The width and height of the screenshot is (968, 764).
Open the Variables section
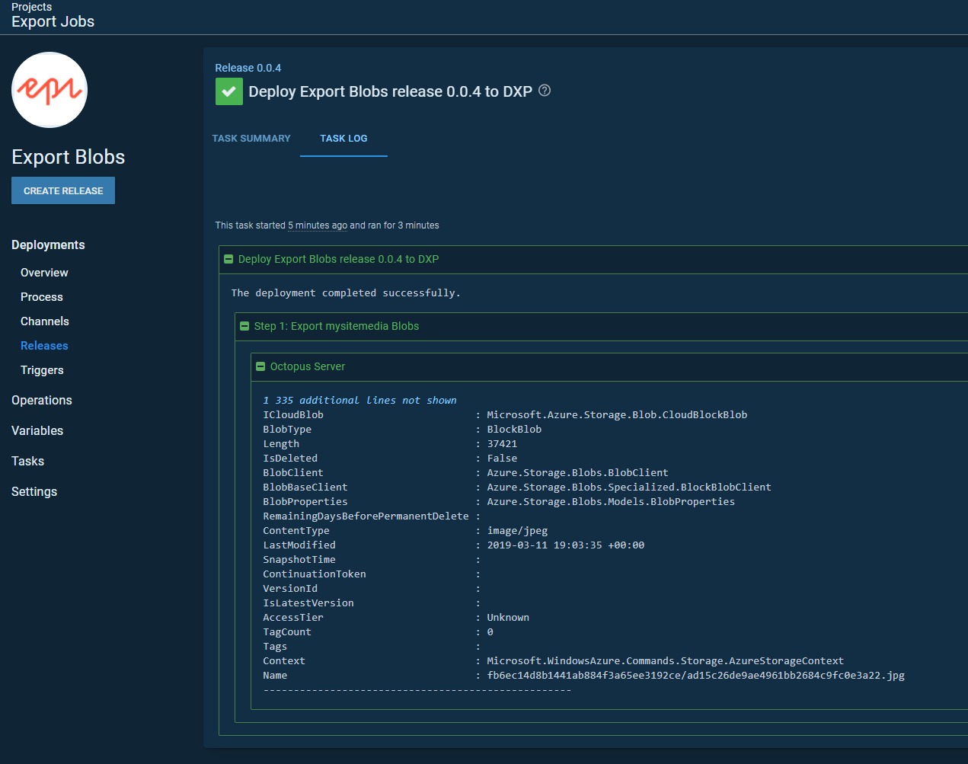coord(37,431)
